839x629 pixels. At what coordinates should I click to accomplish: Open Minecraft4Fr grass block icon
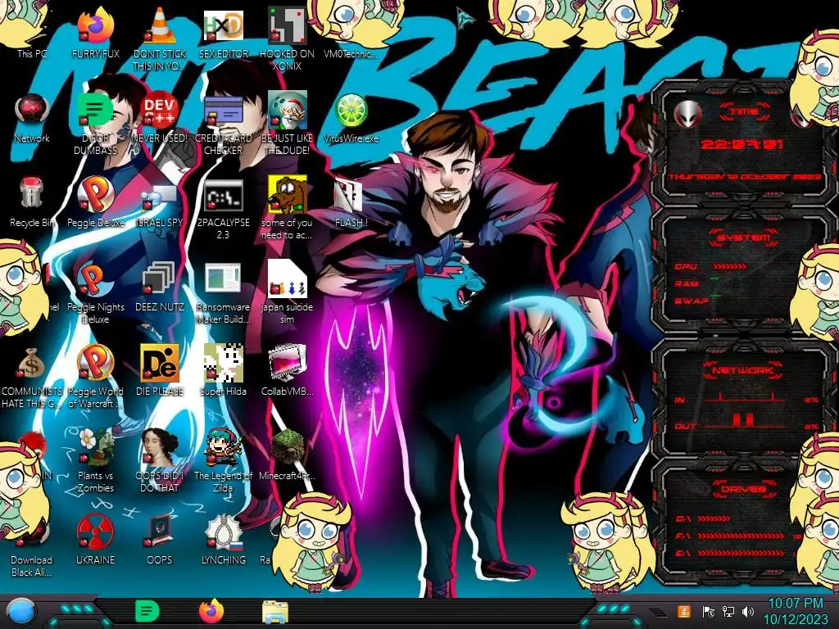(x=288, y=446)
